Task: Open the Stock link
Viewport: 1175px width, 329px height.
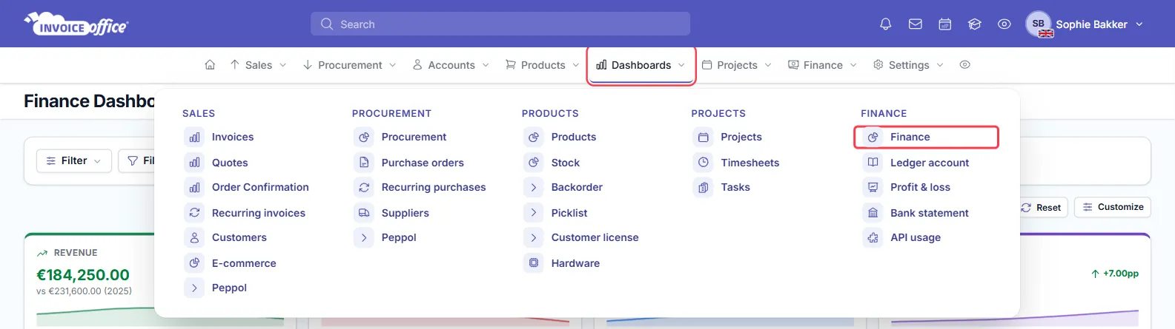Action: pyautogui.click(x=566, y=163)
